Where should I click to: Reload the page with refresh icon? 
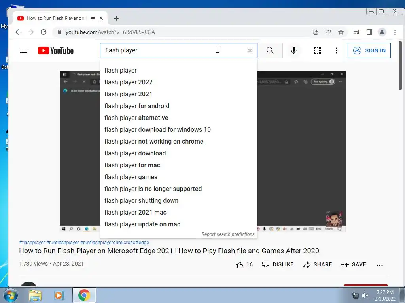point(44,32)
